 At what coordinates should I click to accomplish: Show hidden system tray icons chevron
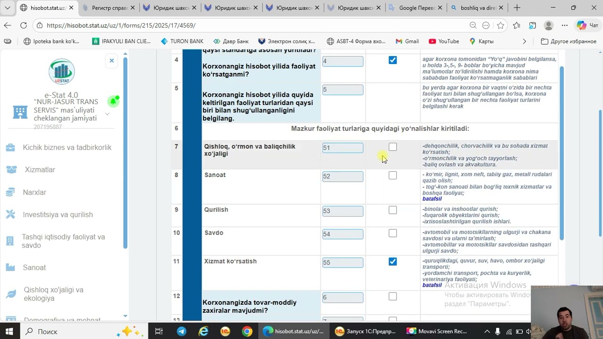[x=487, y=331]
